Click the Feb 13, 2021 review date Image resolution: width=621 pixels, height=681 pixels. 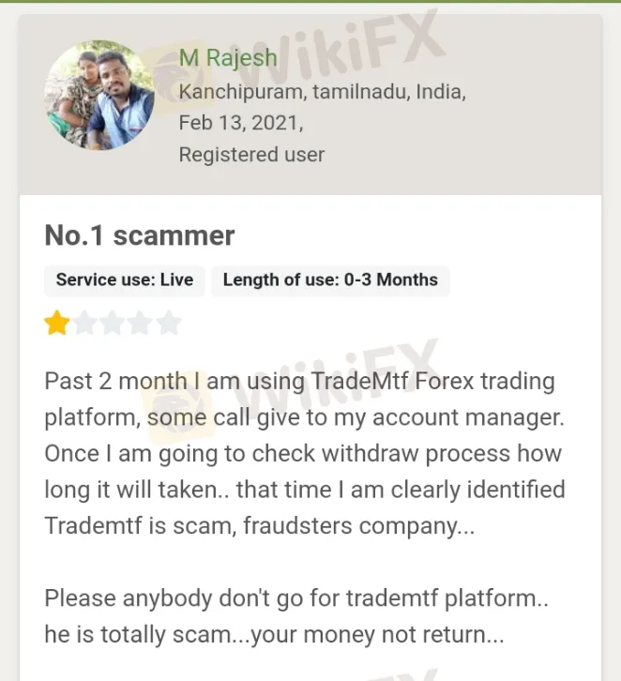pos(241,123)
